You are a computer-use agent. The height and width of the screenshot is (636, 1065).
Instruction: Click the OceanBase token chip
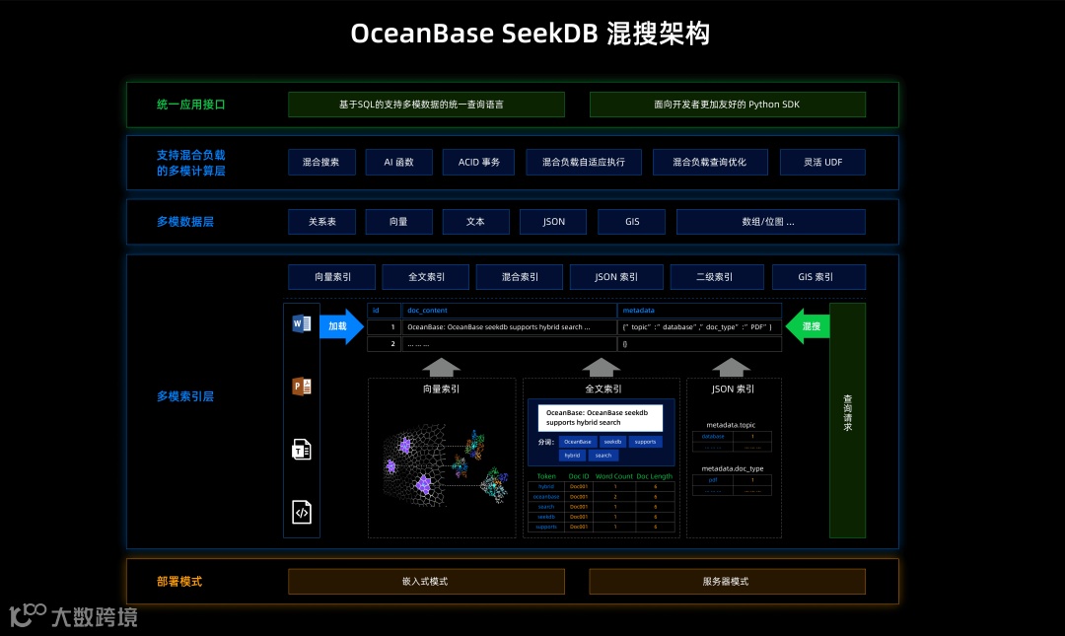click(577, 442)
